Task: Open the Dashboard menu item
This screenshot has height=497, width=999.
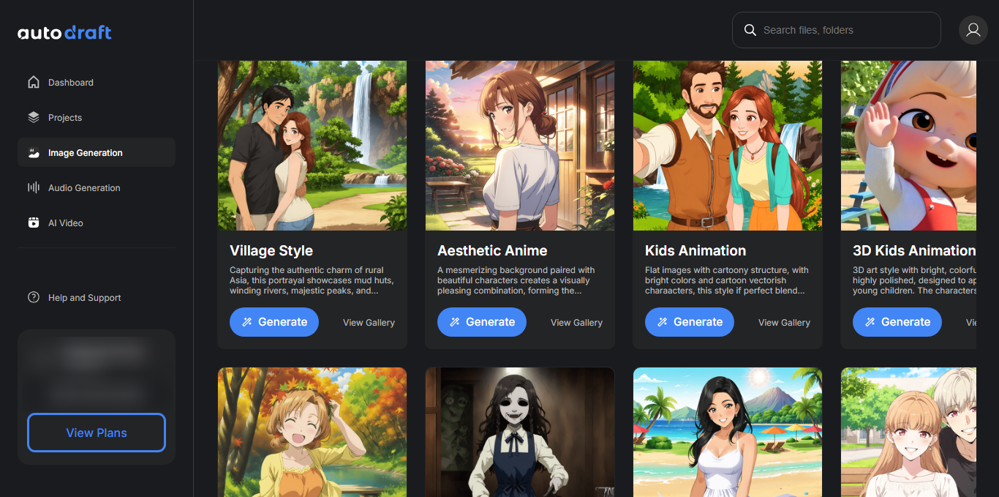Action: (97, 82)
